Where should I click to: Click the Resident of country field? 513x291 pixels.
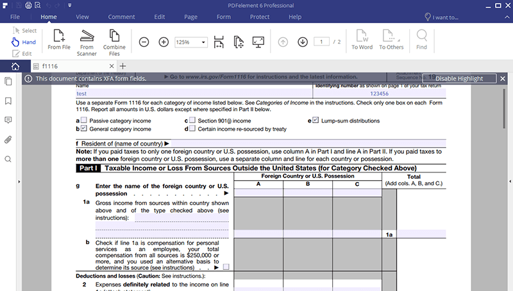308,143
